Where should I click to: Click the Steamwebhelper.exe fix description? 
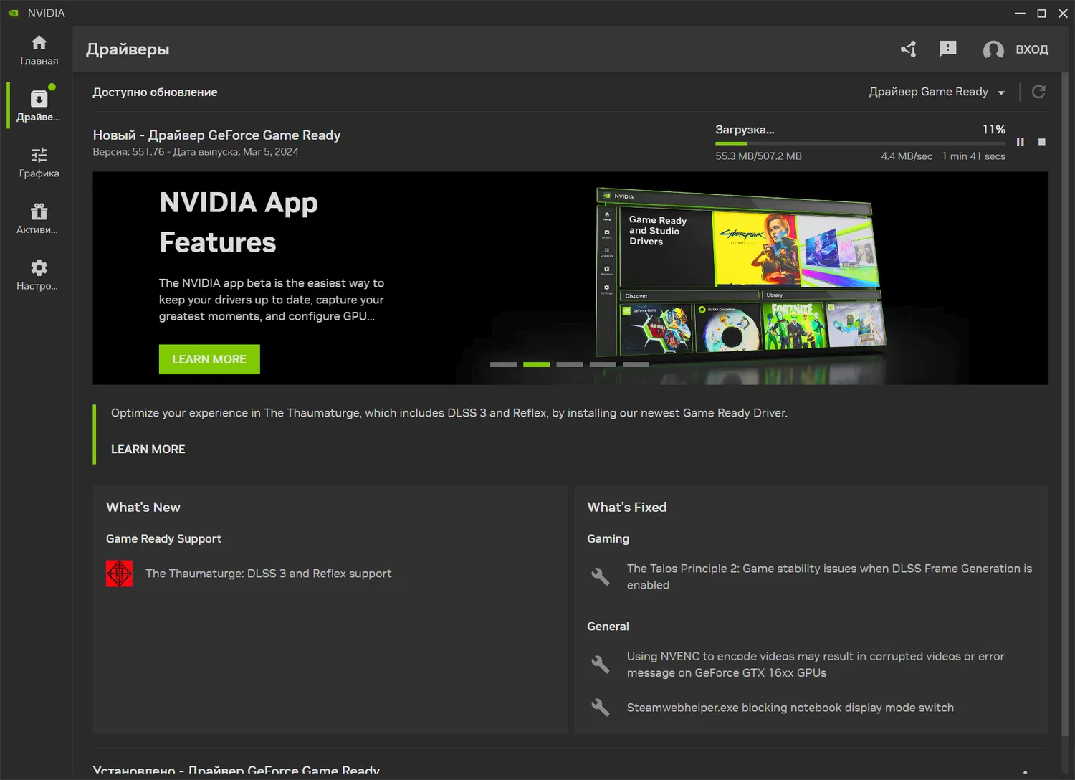(790, 708)
